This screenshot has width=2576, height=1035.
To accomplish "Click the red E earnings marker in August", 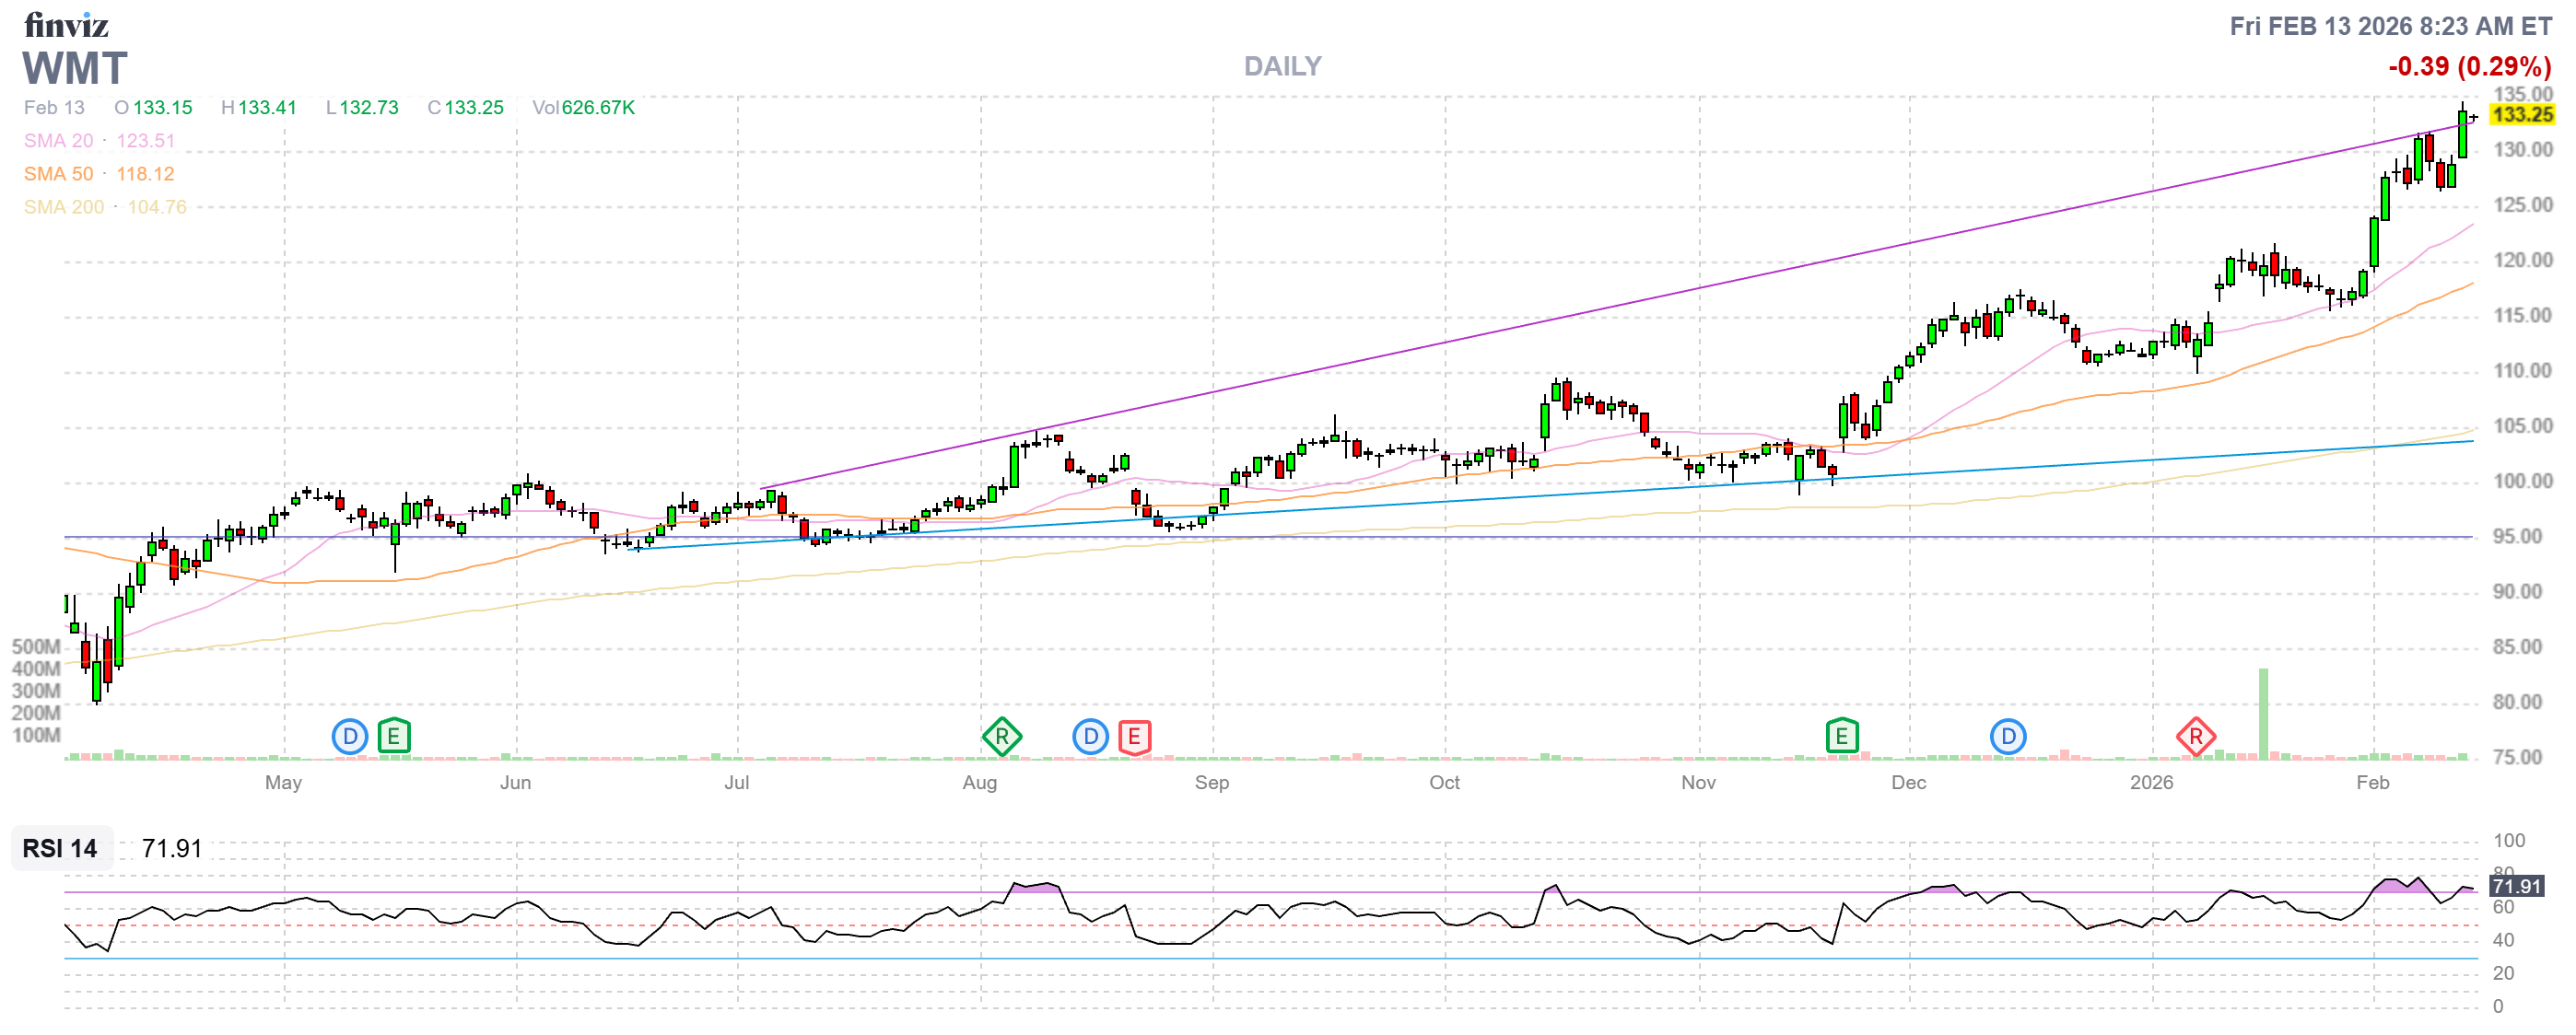I will (x=1134, y=738).
